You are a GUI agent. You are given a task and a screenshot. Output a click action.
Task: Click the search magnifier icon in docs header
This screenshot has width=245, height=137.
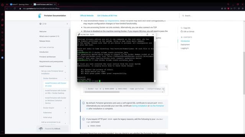183,16
